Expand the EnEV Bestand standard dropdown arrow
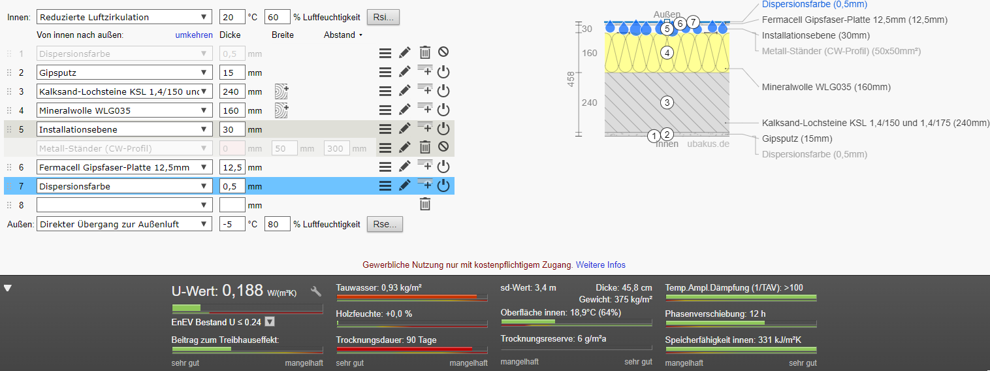Screen dimensions: 990x371 click(x=270, y=322)
